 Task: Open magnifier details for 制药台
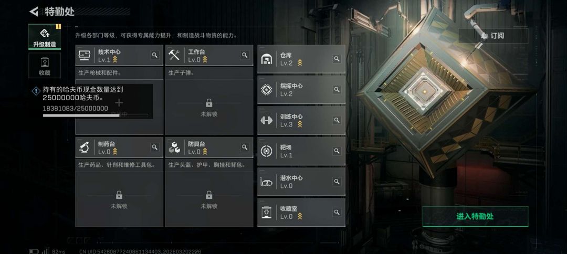click(x=155, y=147)
